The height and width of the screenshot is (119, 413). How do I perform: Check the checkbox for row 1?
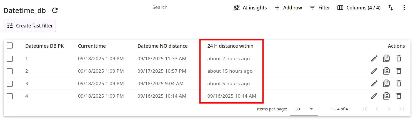pyautogui.click(x=10, y=59)
